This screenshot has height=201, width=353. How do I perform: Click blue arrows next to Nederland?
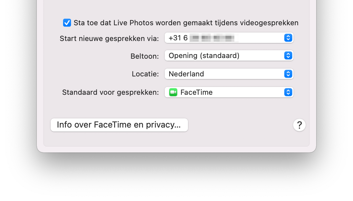coord(288,74)
